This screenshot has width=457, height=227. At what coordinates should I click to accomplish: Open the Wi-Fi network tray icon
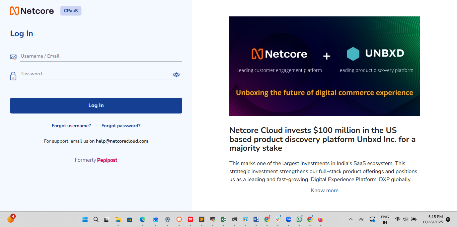coord(397,219)
